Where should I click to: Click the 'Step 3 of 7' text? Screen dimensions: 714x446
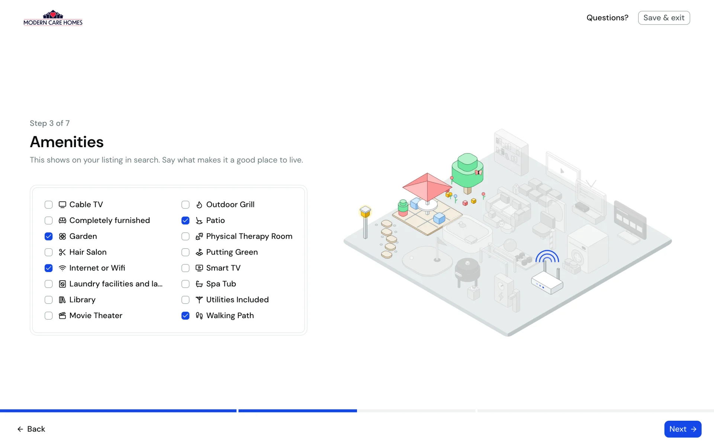pyautogui.click(x=50, y=123)
